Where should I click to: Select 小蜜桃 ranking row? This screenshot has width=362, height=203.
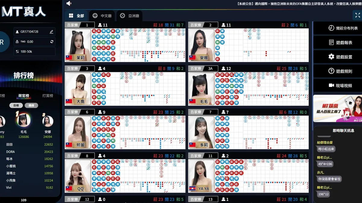pyautogui.click(x=30, y=166)
